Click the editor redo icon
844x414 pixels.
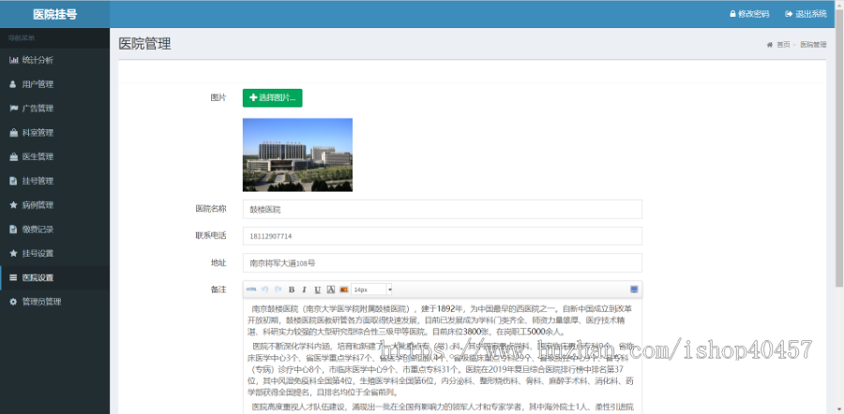tap(279, 289)
